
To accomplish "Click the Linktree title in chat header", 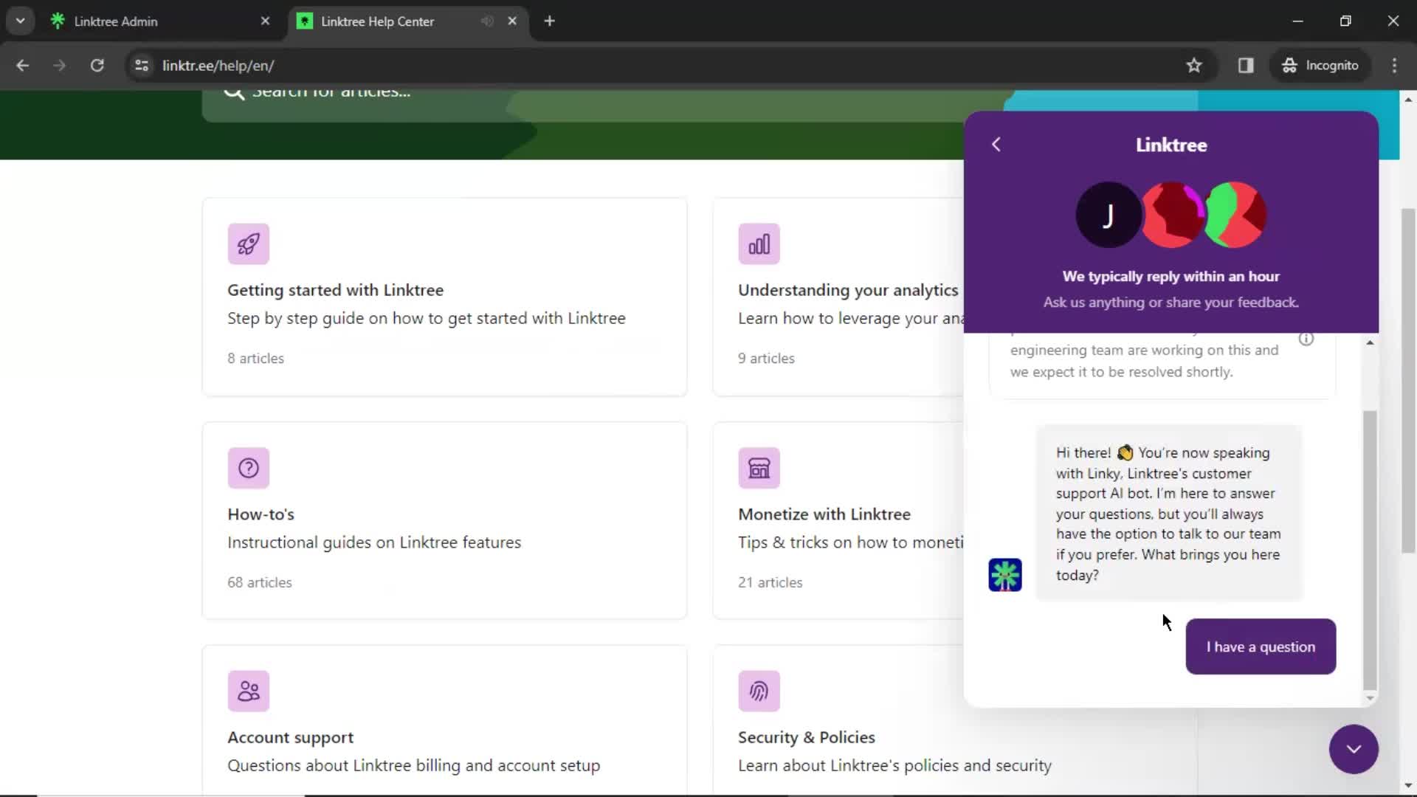I will coord(1171,145).
